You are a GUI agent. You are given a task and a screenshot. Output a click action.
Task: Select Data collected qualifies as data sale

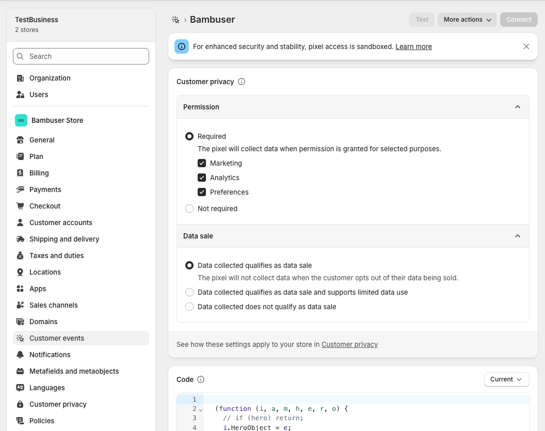189,265
